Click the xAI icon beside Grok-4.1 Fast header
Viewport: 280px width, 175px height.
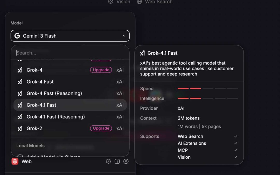tap(143, 53)
